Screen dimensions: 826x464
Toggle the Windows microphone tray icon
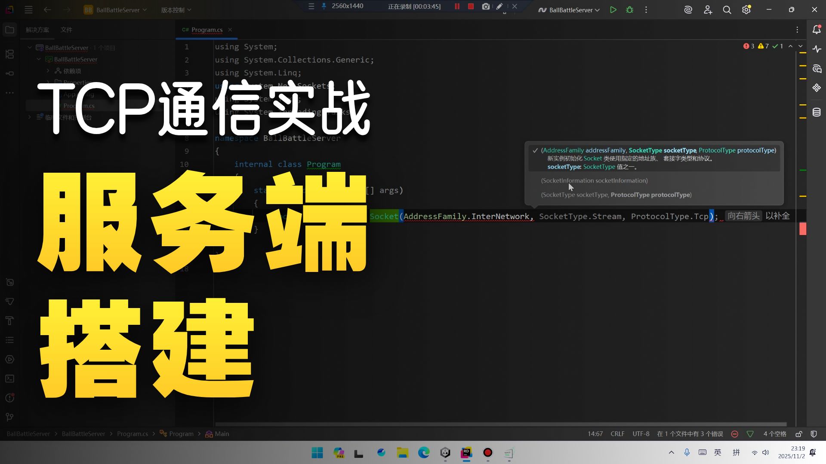point(687,452)
